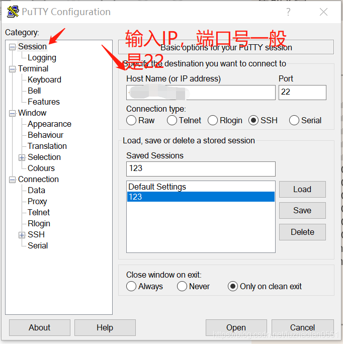Select the Raw connection type

click(131, 120)
